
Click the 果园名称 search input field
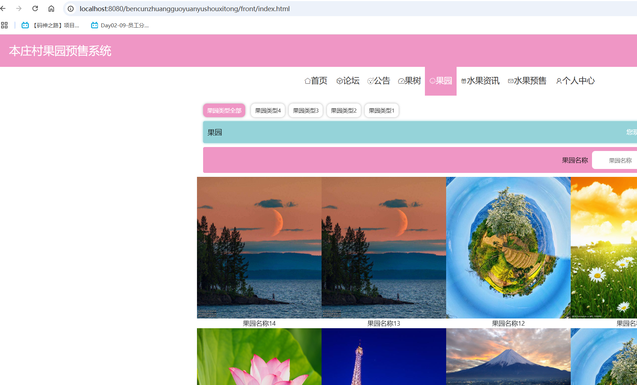[614, 160]
